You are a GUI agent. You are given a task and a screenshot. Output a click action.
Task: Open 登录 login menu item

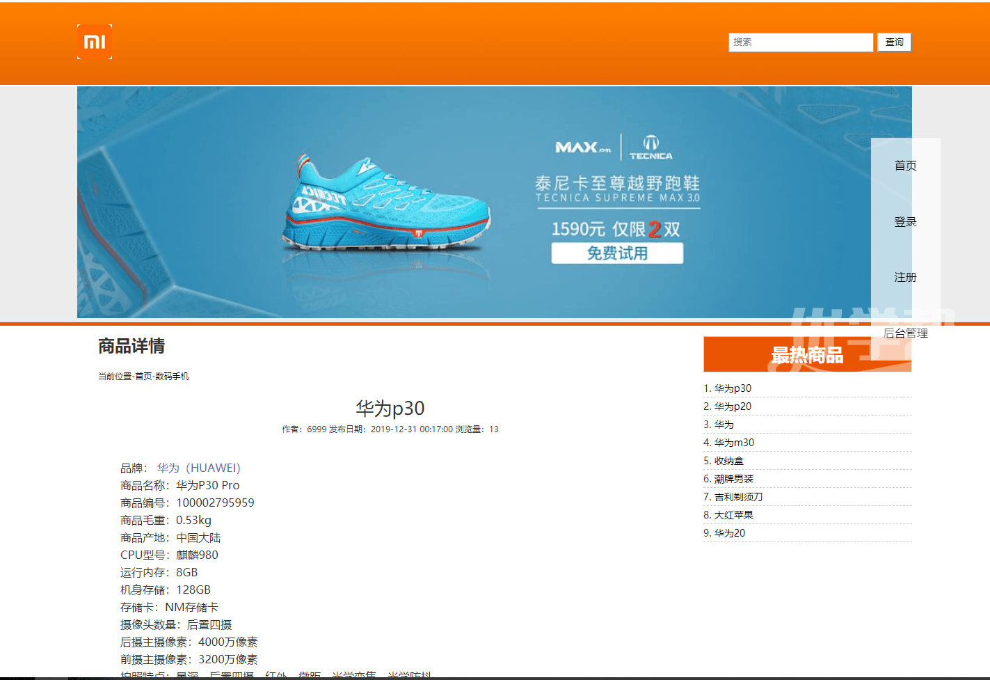pos(905,222)
